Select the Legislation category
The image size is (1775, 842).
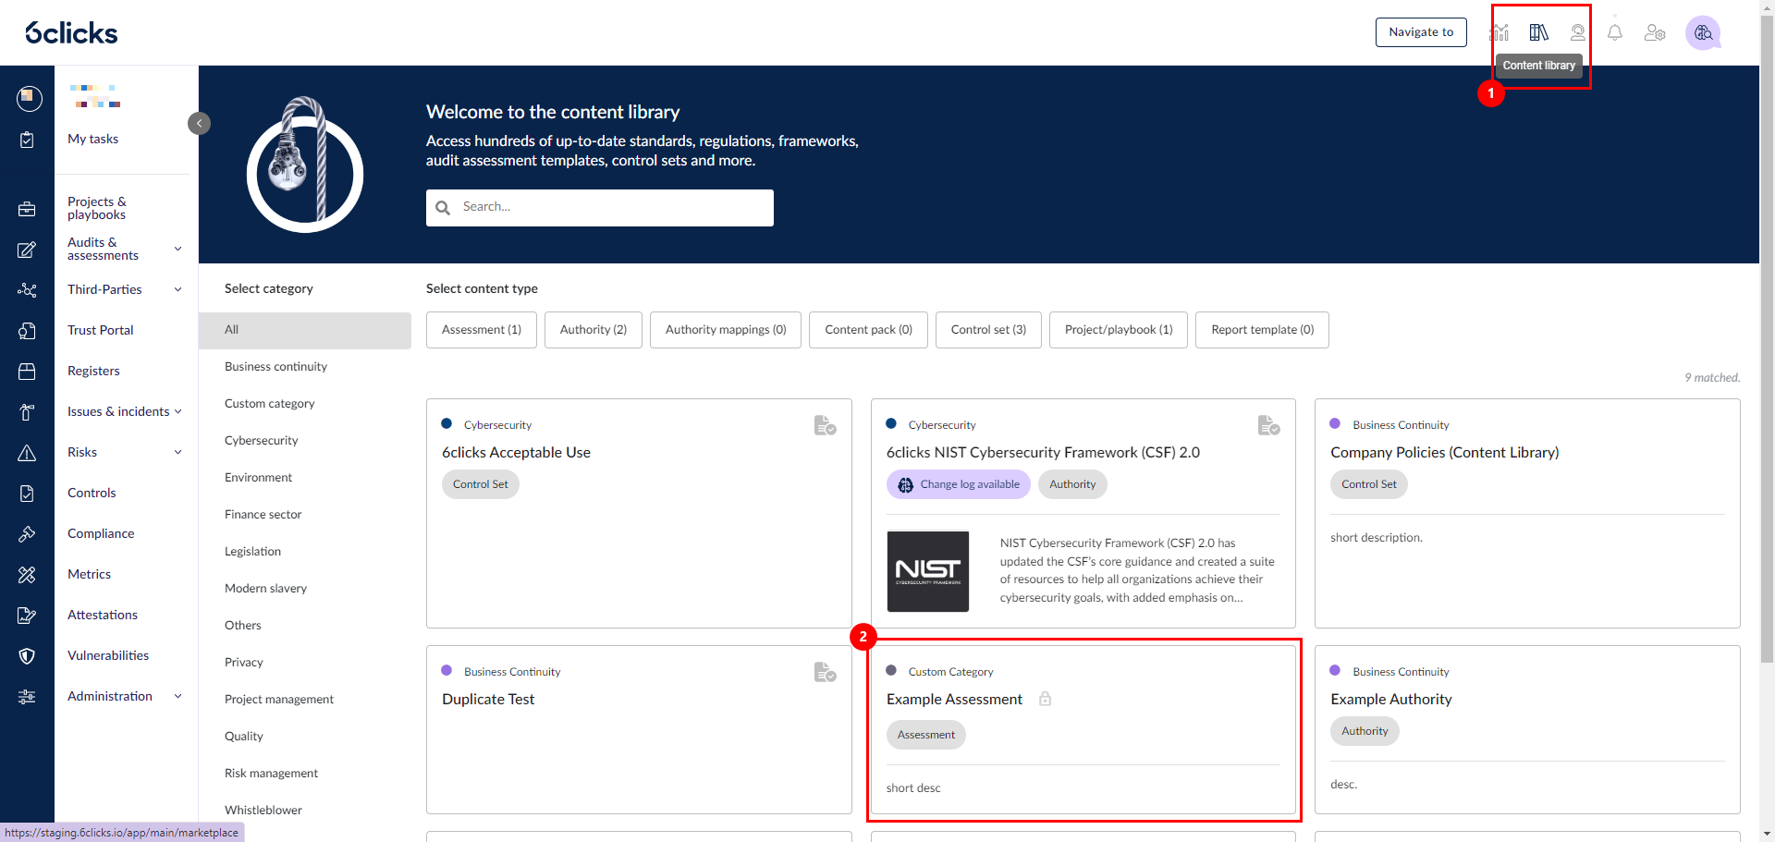[252, 552]
